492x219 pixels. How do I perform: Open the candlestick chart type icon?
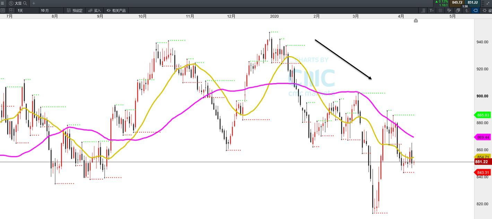(467, 10)
